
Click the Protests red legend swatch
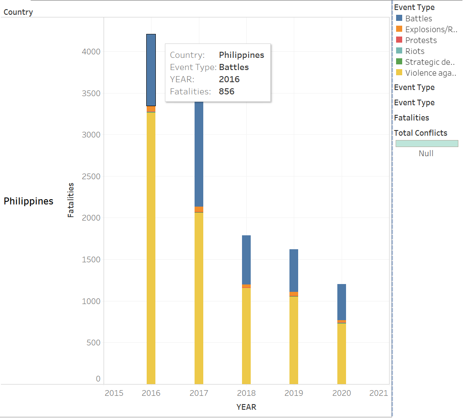tap(399, 40)
